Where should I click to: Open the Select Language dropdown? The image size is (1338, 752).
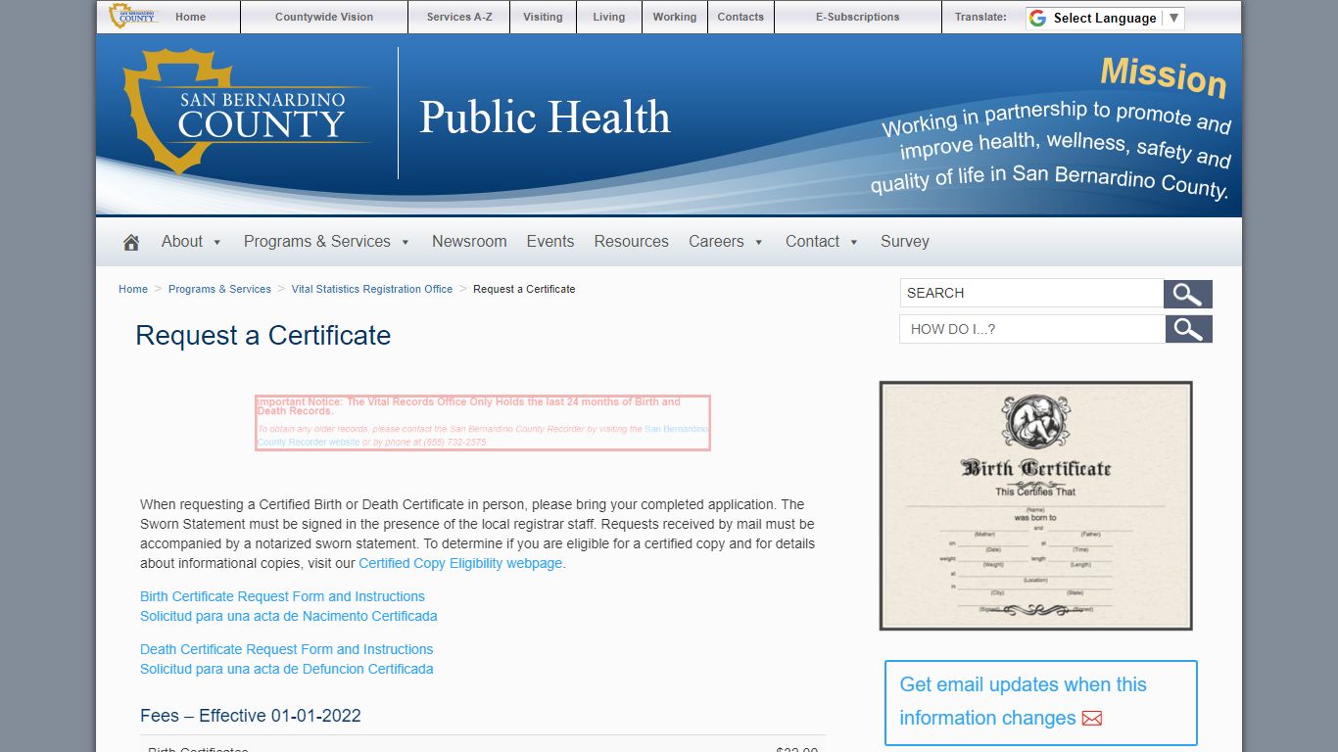coord(1105,18)
